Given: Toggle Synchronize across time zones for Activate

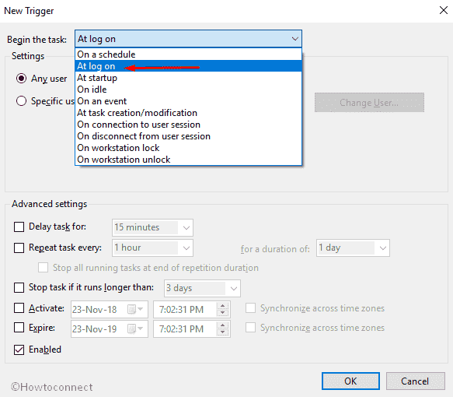Looking at the screenshot, I should click(250, 308).
